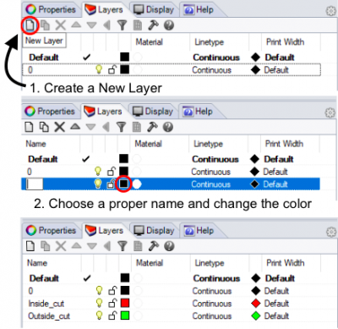The height and width of the screenshot is (329, 338).
Task: Click green color swatch of Outside_cut layer
Action: (125, 315)
